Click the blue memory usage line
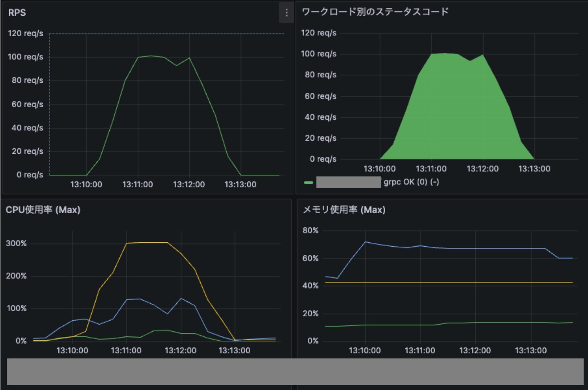This screenshot has width=588, height=390. coord(479,248)
